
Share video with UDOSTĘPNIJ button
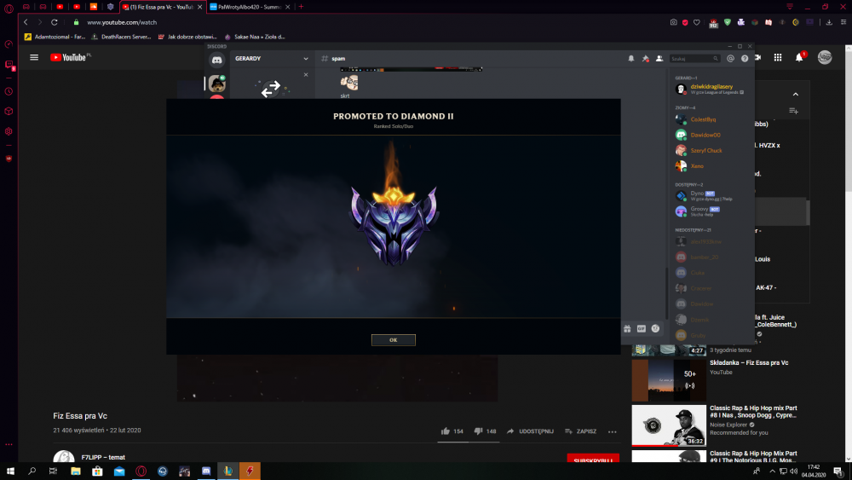click(x=530, y=431)
